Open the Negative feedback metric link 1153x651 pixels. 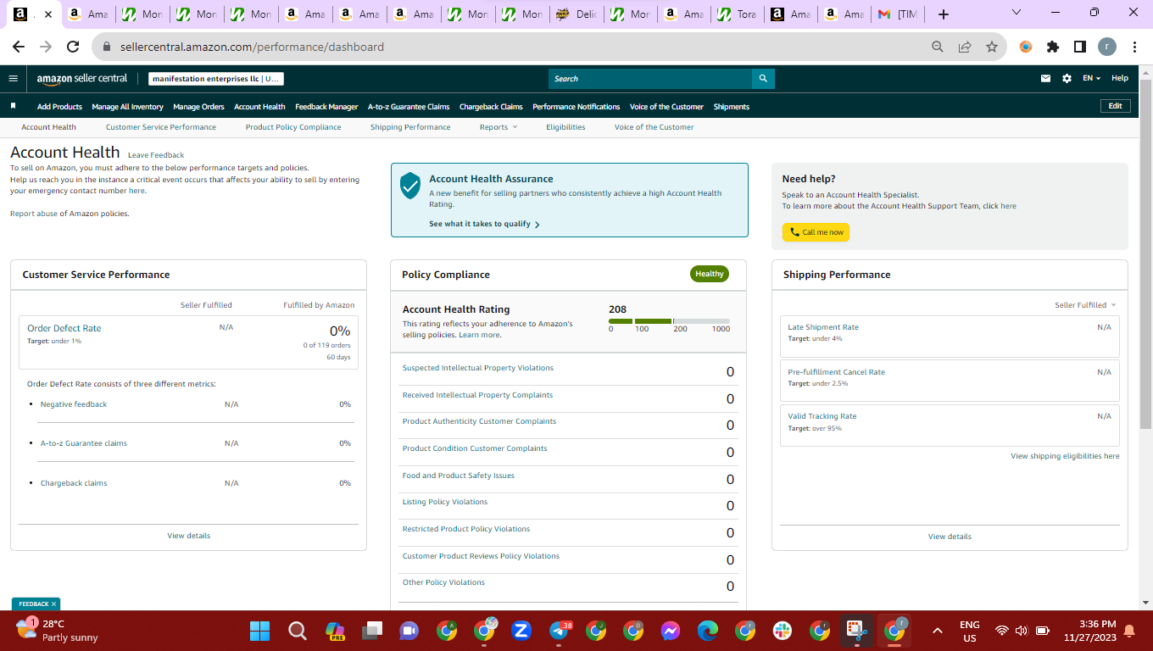(x=74, y=404)
